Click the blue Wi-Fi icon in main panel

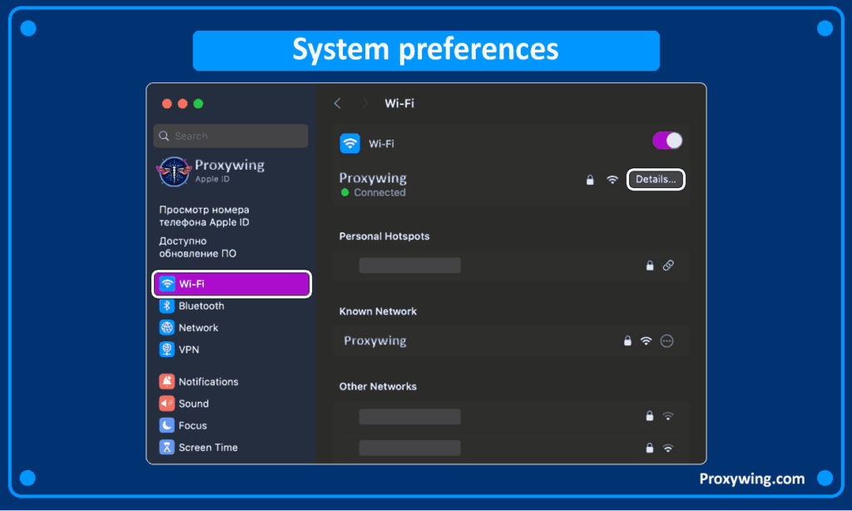coord(350,143)
